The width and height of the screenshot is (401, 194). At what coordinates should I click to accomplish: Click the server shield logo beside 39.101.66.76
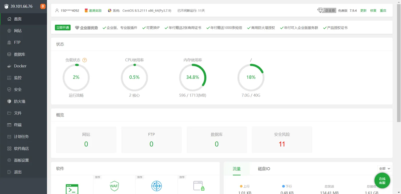tap(6, 6)
